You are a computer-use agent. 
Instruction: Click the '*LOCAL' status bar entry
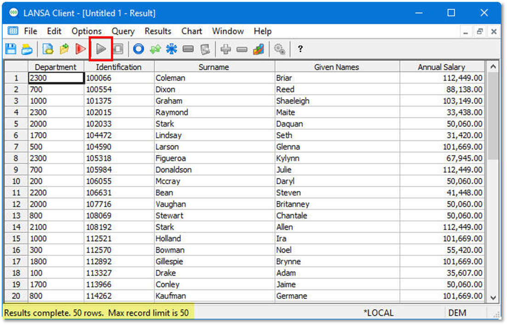click(378, 313)
